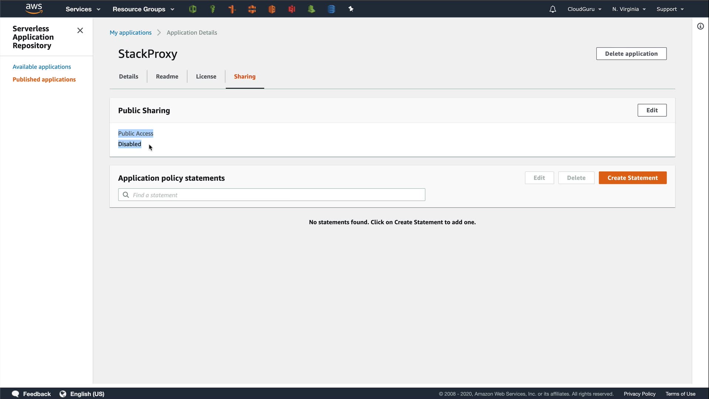The height and width of the screenshot is (399, 709).
Task: Click the white pushpin icon in the top bar
Action: (351, 9)
